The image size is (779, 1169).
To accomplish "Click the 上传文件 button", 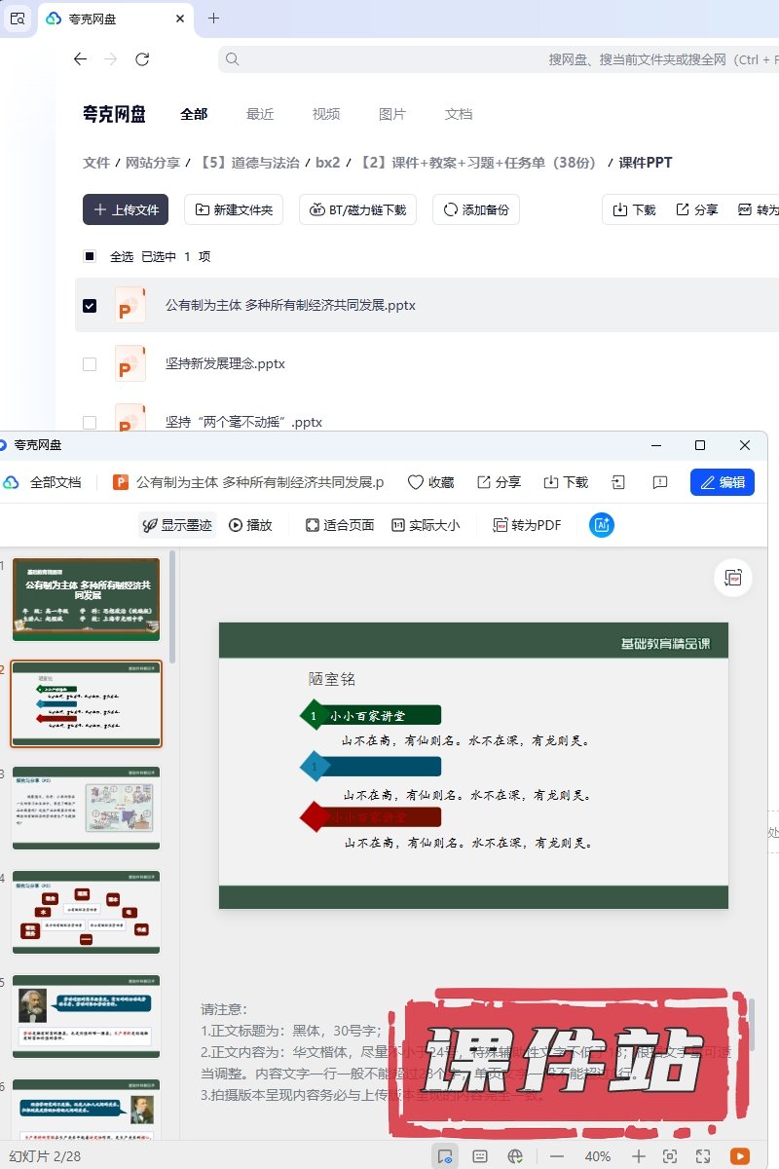I will 126,209.
